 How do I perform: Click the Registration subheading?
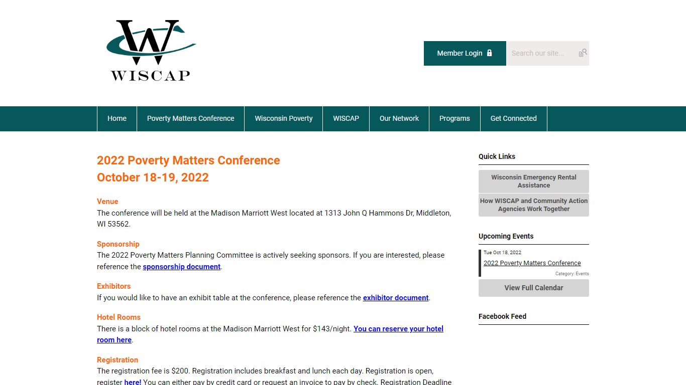118,360
